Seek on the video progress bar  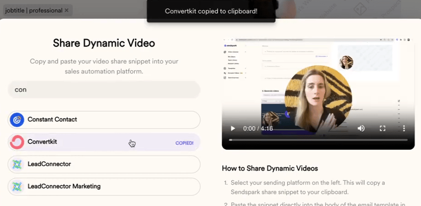pos(318,140)
